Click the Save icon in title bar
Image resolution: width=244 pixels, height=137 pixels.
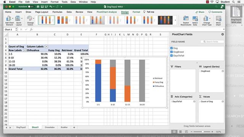click(42, 7)
